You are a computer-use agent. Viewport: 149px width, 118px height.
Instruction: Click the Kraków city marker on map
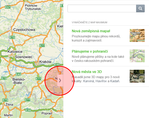[x=38, y=64]
